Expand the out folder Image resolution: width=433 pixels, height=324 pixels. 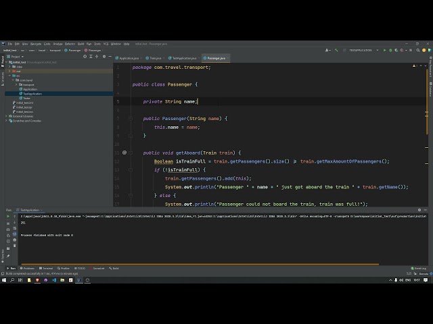(9, 71)
